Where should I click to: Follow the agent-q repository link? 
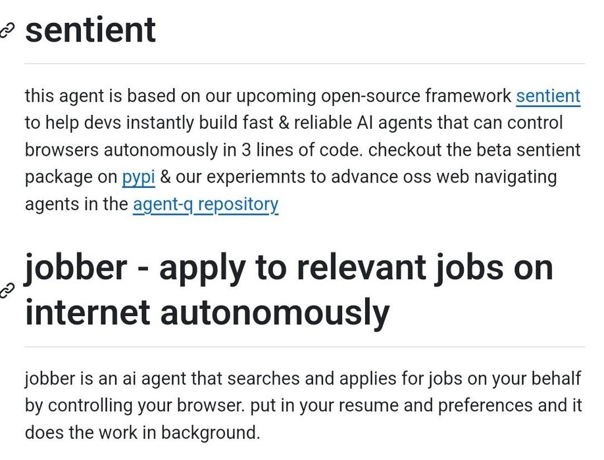(x=205, y=204)
